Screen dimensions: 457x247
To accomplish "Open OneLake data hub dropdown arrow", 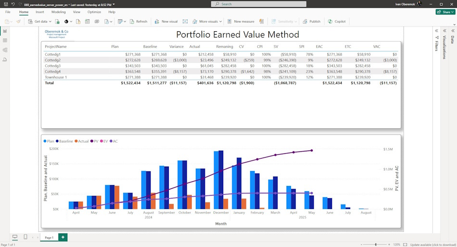I will pos(71,22).
